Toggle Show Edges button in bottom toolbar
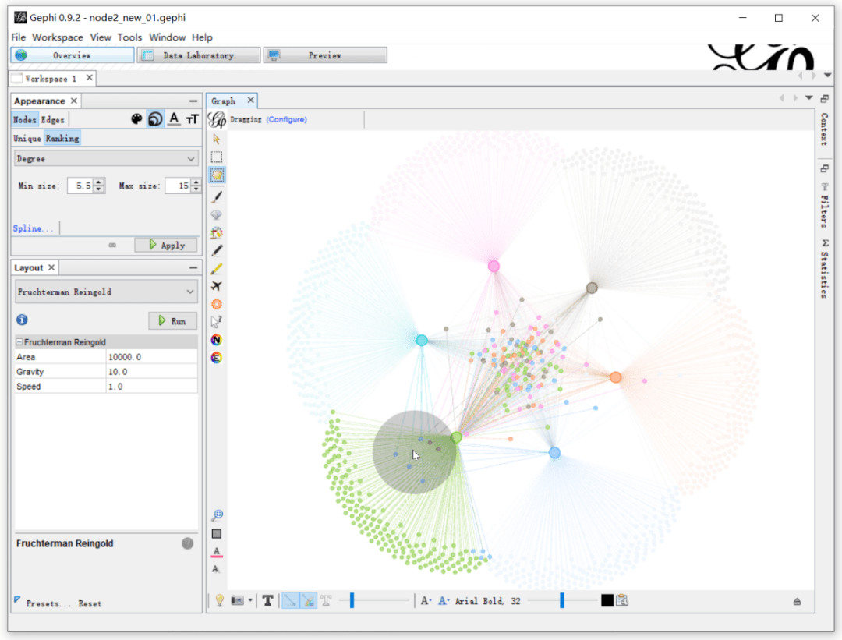Viewport: 842px width, 640px height. pos(290,600)
